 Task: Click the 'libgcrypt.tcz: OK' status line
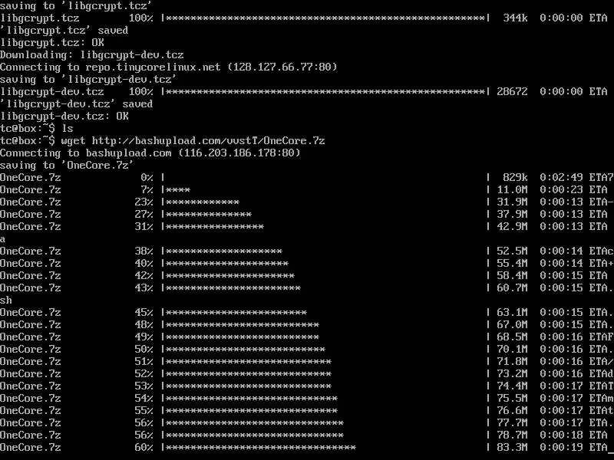52,43
